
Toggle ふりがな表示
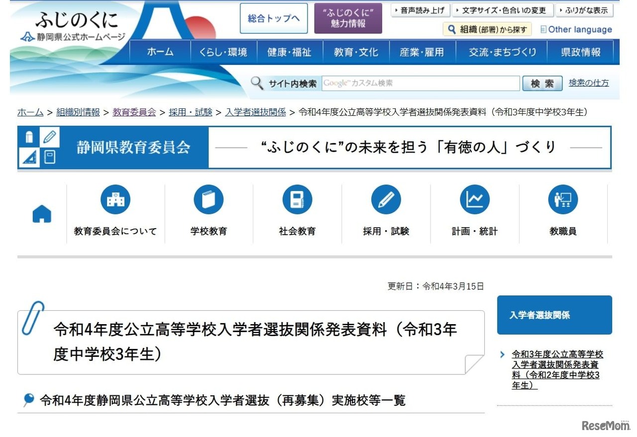[584, 10]
